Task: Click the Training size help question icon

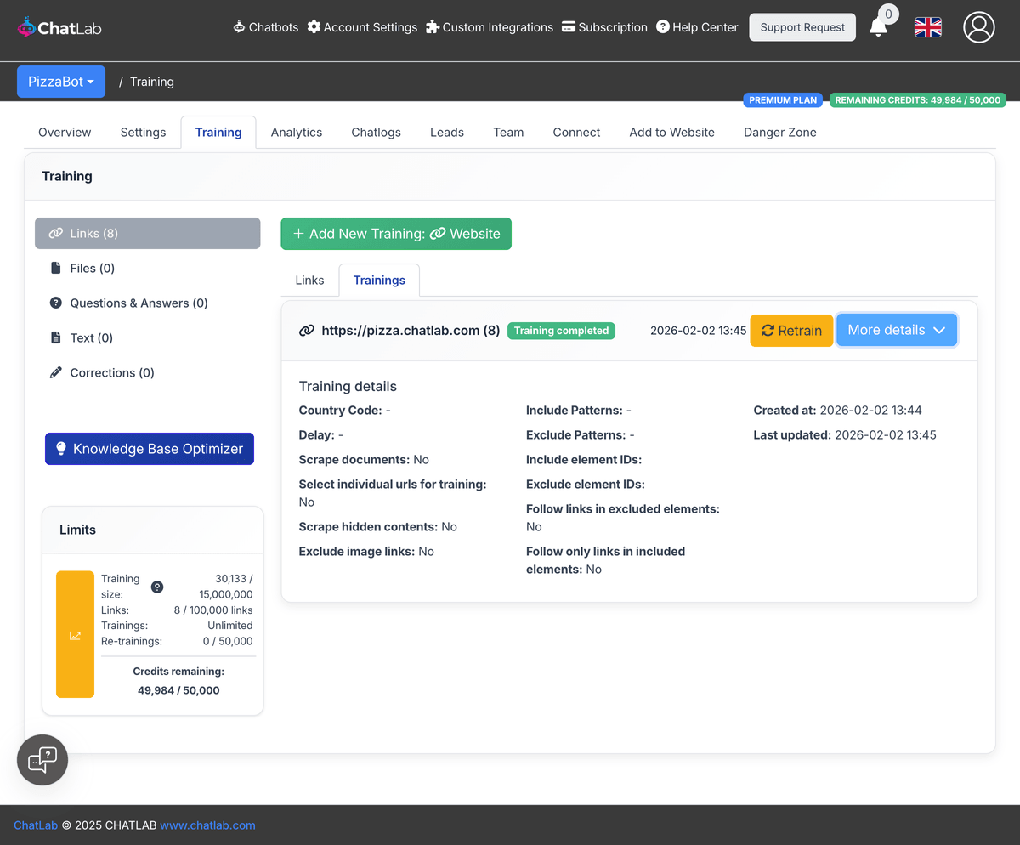Action: click(156, 586)
